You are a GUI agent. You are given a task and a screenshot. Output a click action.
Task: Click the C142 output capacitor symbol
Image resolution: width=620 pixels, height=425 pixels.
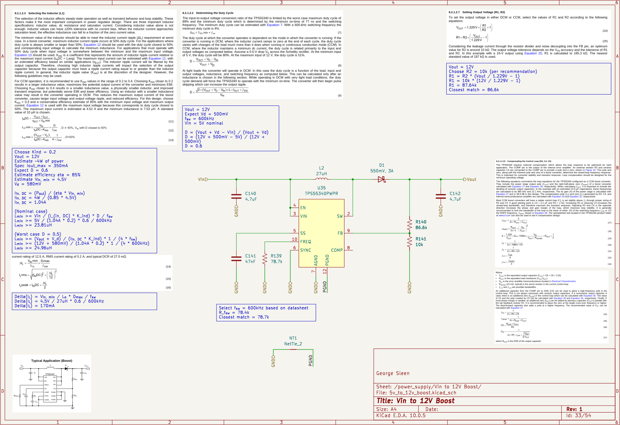pos(441,196)
